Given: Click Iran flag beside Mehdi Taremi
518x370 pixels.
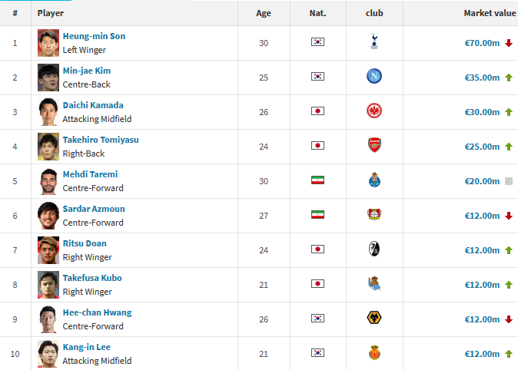Looking at the screenshot, I should pyautogui.click(x=317, y=180).
